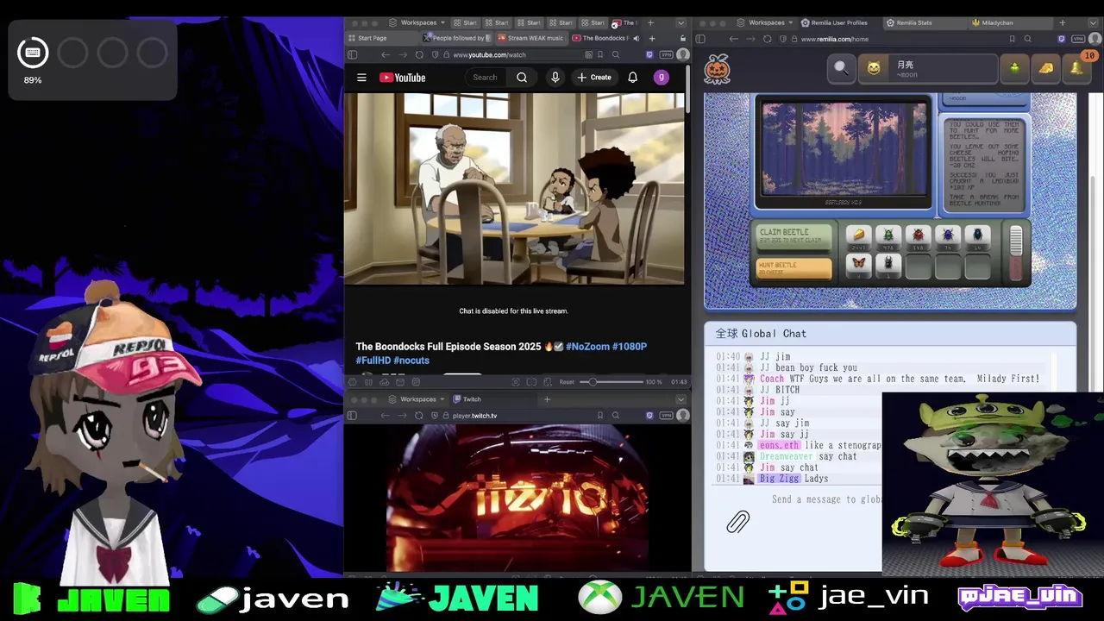The height and width of the screenshot is (621, 1104).
Task: Click paperclip attachment icon in chat
Action: click(737, 521)
